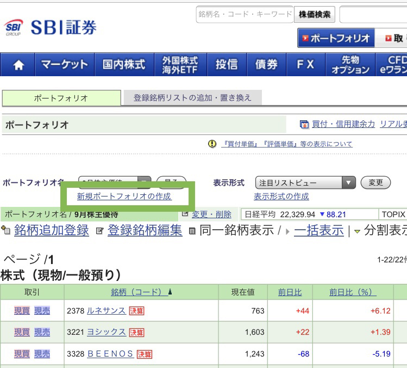Open the 債券 menu
The width and height of the screenshot is (407, 368).
pyautogui.click(x=266, y=64)
